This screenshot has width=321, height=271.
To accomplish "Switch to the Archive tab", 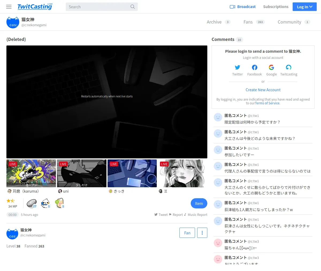I will [x=219, y=22].
